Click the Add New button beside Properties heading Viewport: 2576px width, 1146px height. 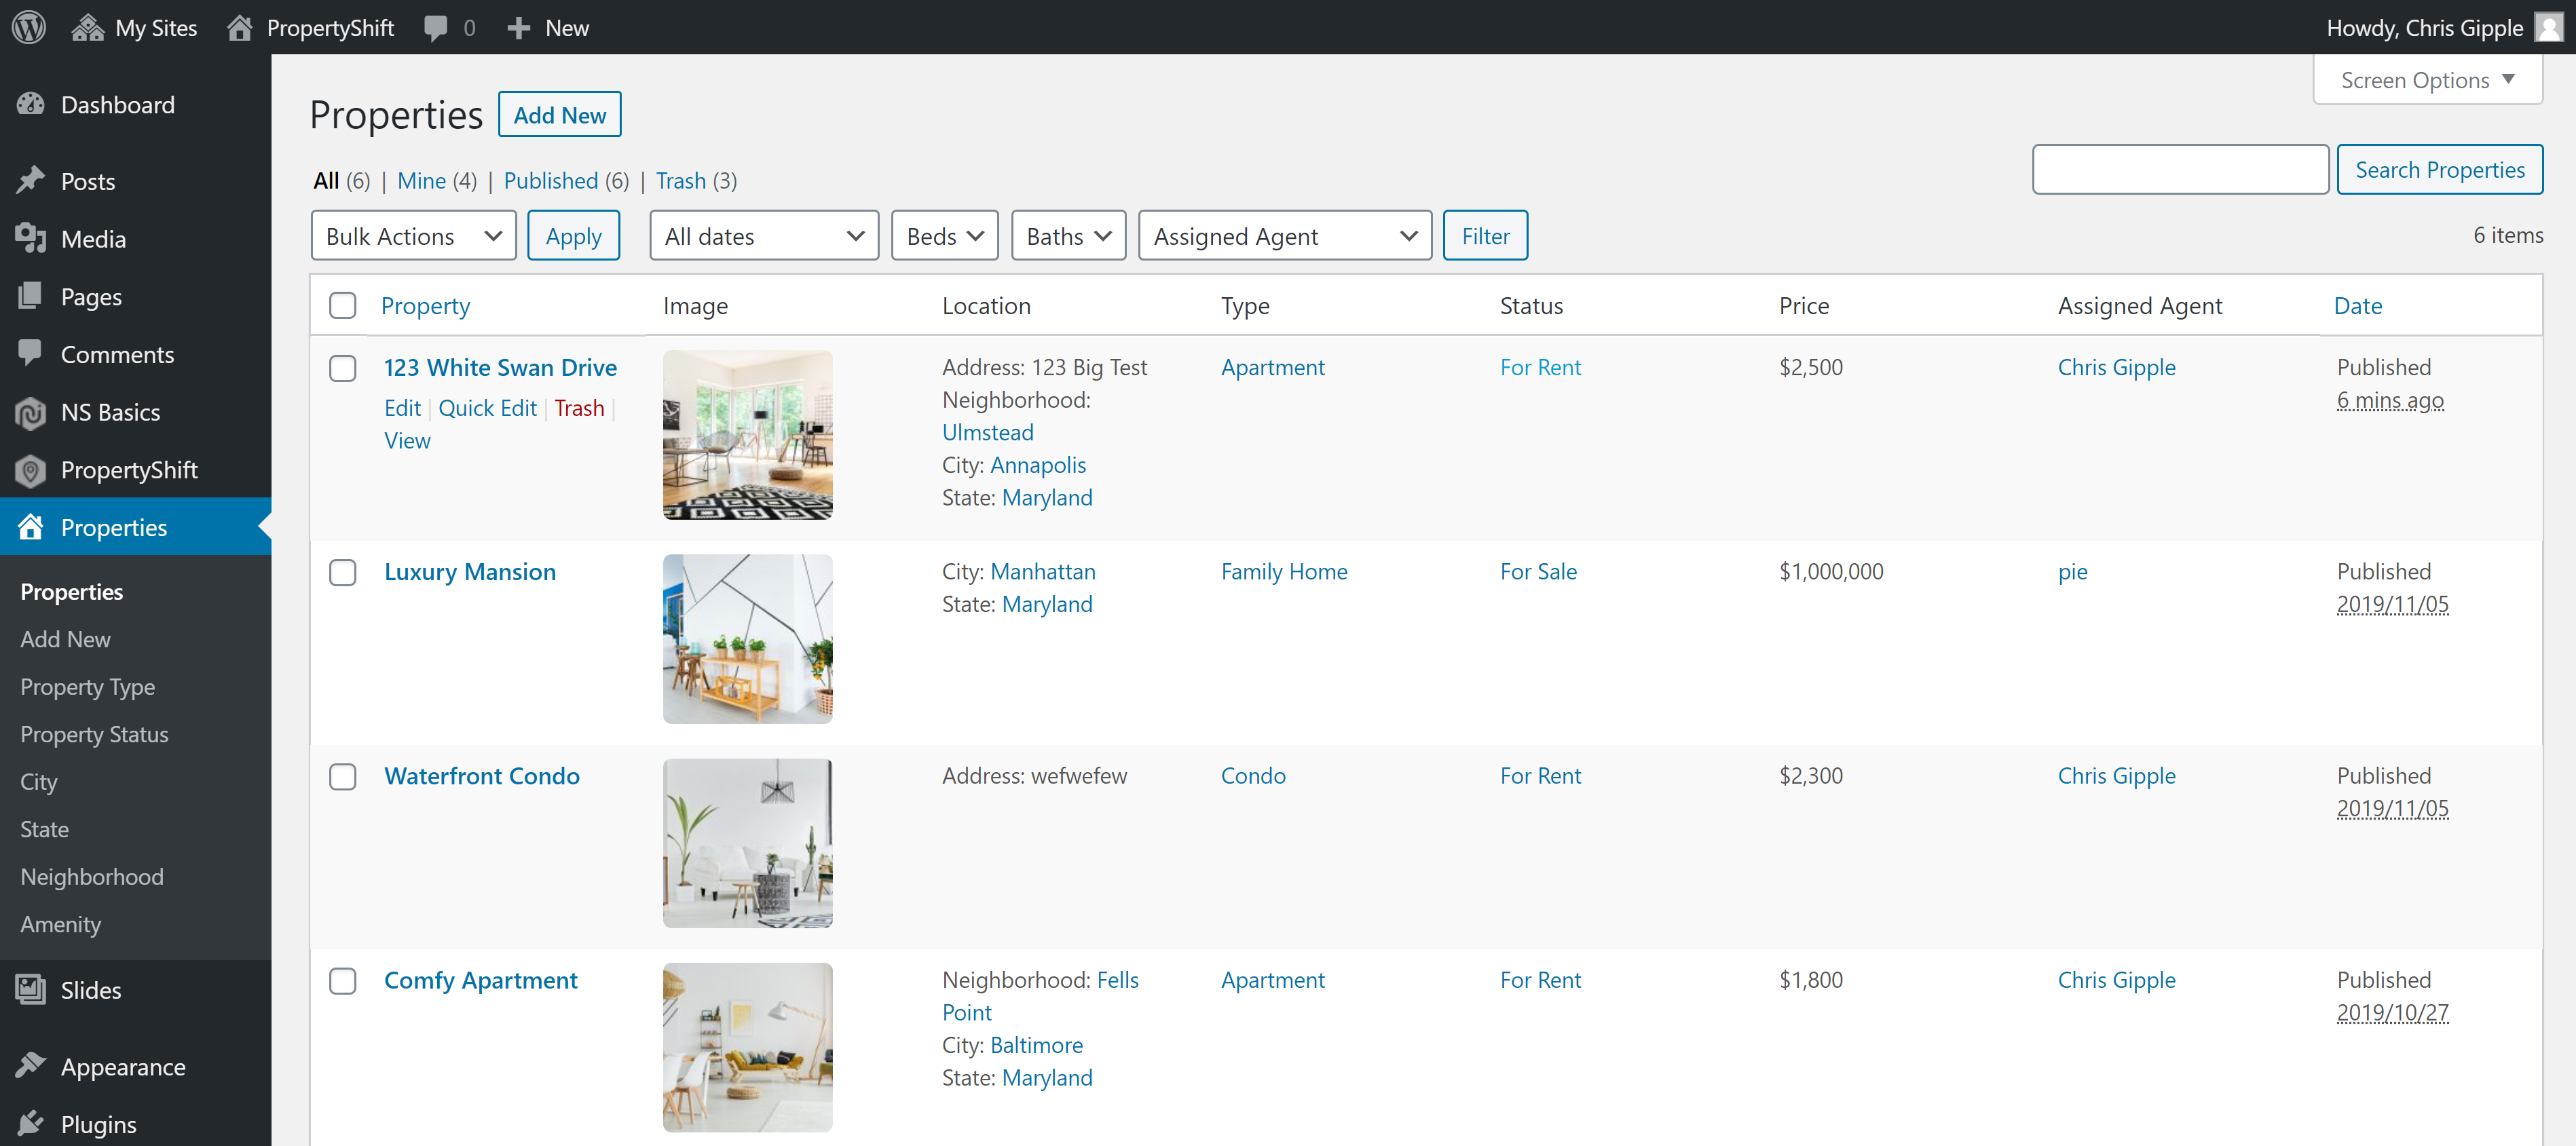coord(559,114)
